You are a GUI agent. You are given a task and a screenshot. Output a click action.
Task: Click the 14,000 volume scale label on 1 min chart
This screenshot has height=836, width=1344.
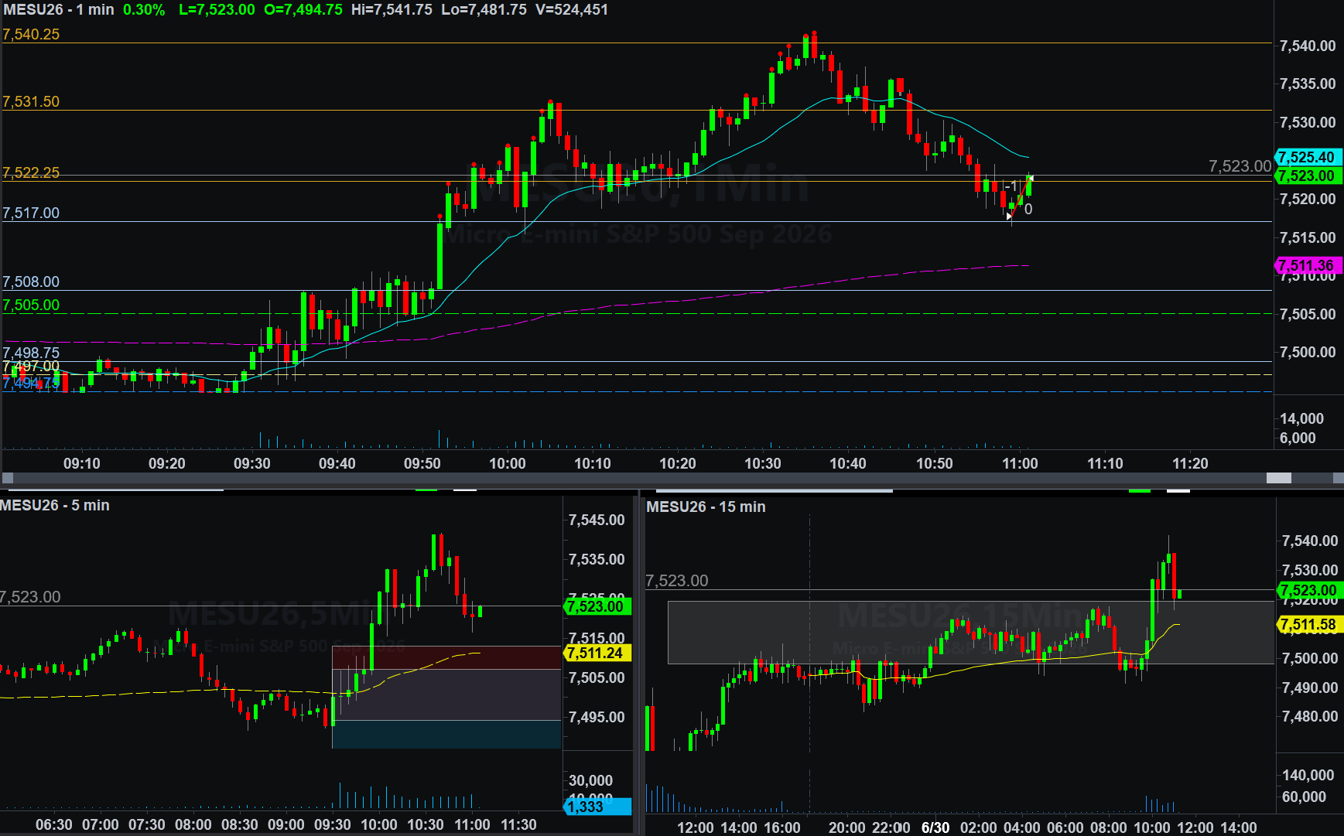pos(1301,418)
